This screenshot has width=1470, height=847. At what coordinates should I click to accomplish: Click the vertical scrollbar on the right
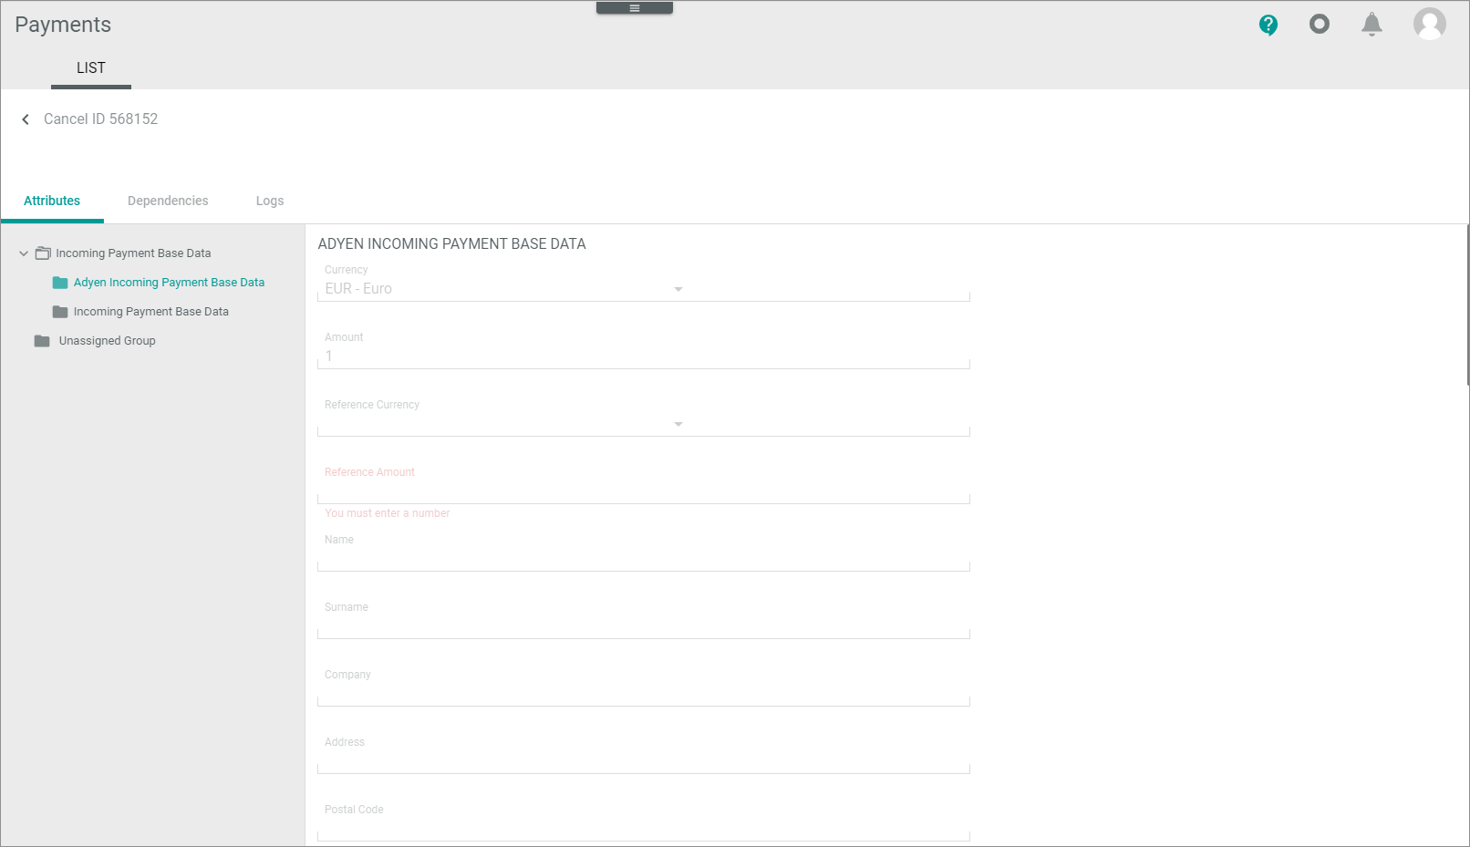[x=1466, y=305]
